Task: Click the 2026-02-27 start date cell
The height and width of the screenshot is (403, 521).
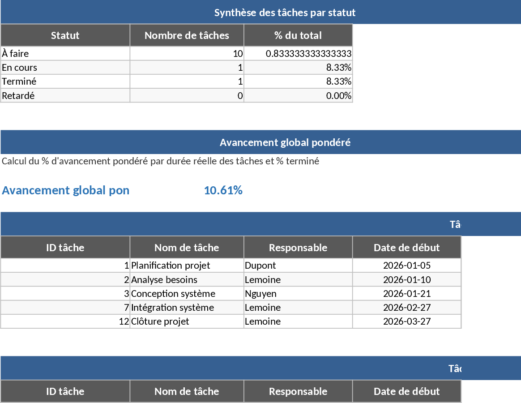Action: (406, 308)
